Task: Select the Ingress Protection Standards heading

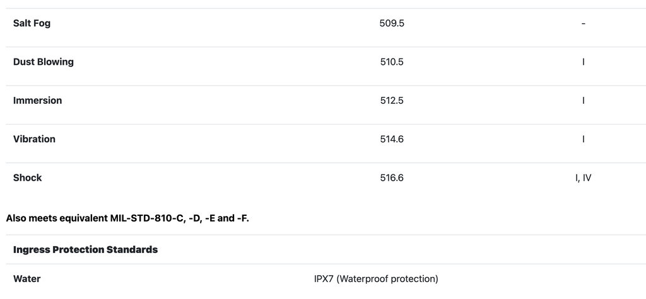Action: [x=85, y=249]
